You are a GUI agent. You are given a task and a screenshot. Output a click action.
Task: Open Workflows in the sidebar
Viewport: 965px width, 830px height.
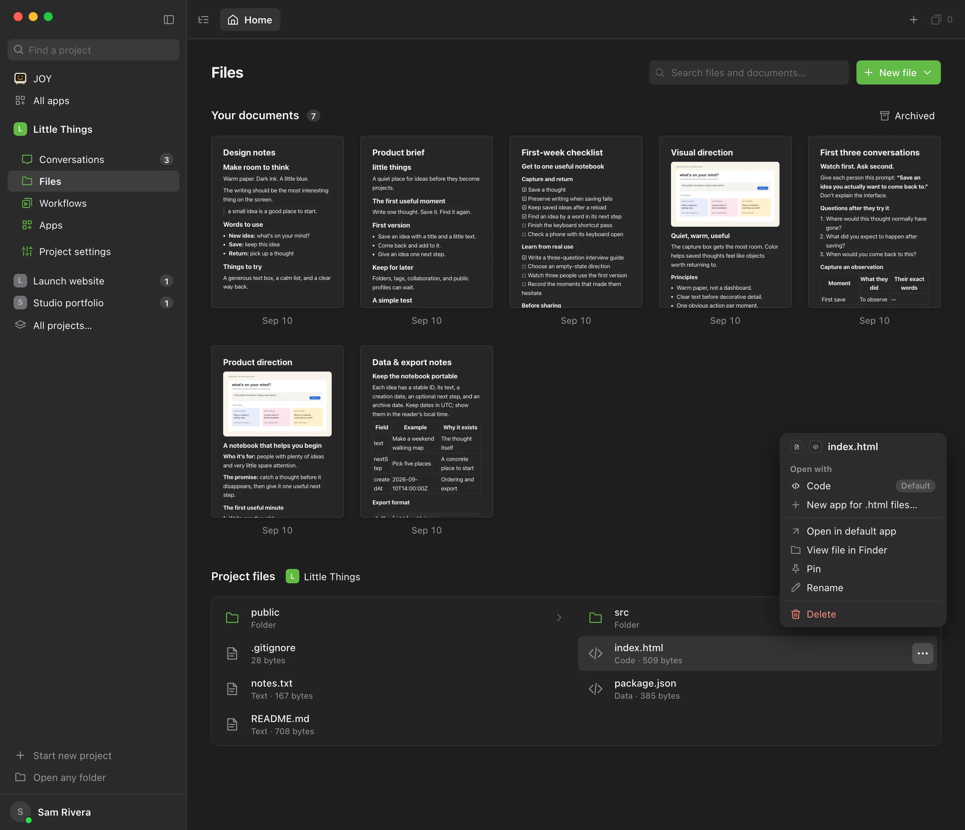click(93, 203)
